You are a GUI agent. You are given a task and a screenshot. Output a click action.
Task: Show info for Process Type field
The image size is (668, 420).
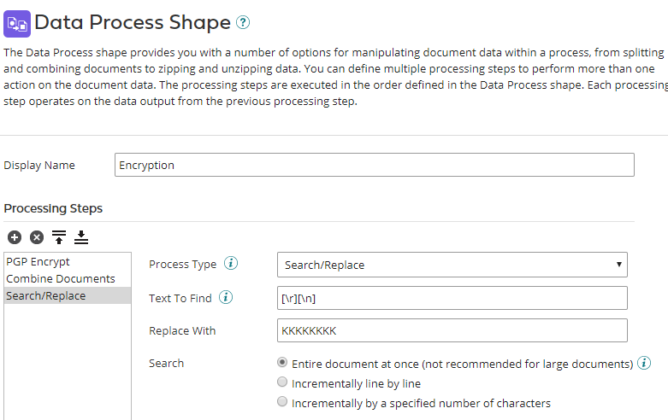pos(231,264)
